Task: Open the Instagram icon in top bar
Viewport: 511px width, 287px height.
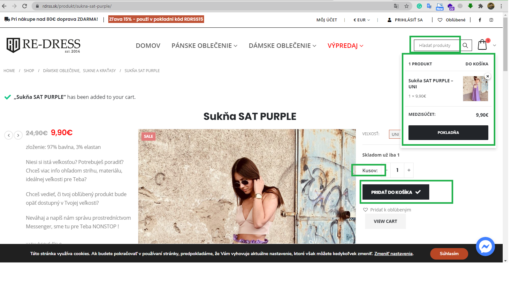Action: coord(491,20)
